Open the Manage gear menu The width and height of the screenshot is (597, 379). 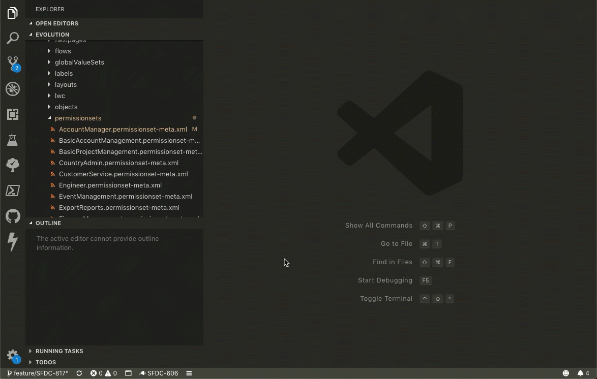click(x=13, y=356)
